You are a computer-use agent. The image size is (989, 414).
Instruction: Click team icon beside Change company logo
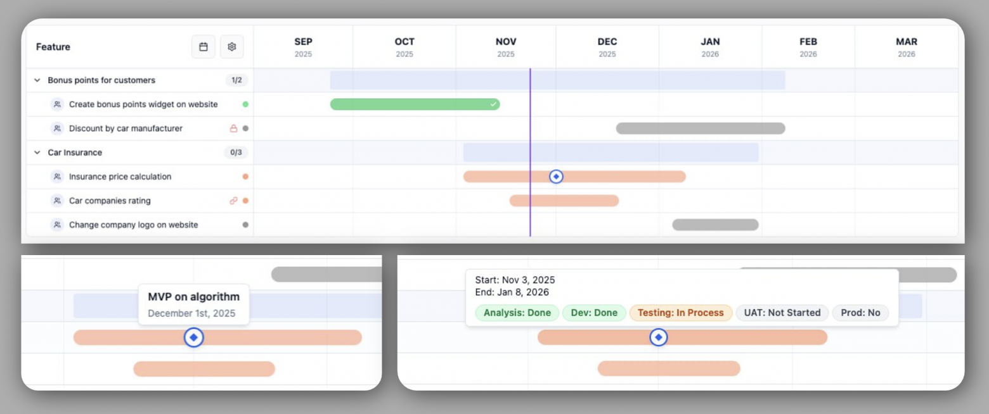click(57, 225)
